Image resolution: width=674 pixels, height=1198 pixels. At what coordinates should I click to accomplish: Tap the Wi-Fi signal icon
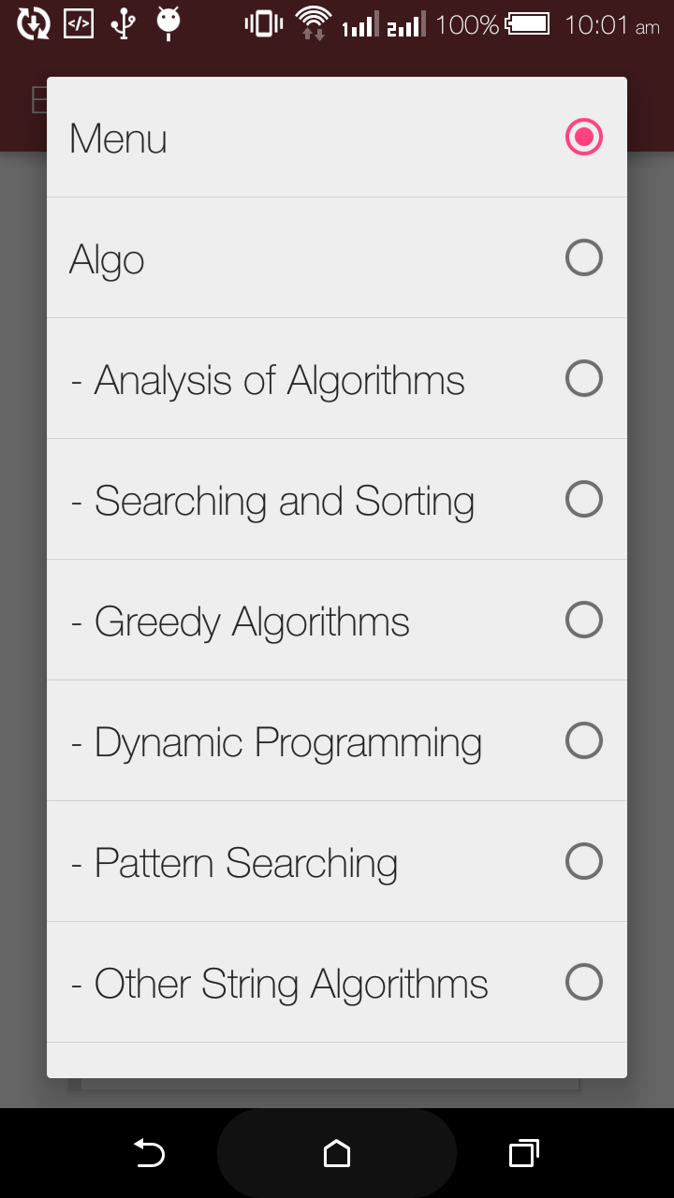313,24
